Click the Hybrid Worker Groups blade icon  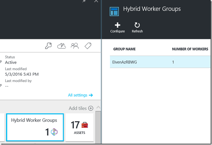point(114,11)
